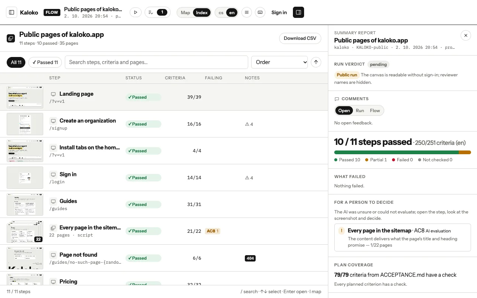Viewport: 477px width, 298px height.
Task: Click the Sign in button in header
Action: (x=279, y=12)
